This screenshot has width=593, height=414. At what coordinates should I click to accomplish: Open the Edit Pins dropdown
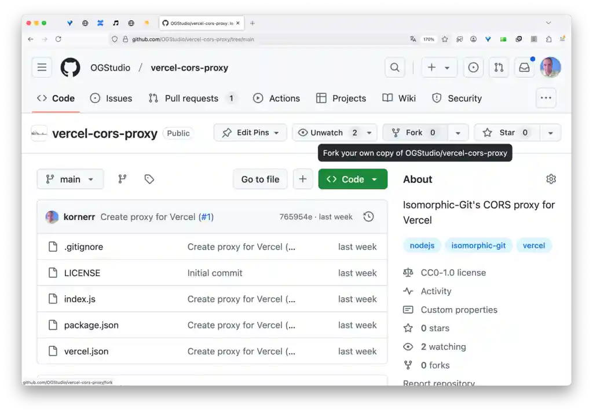(x=250, y=133)
